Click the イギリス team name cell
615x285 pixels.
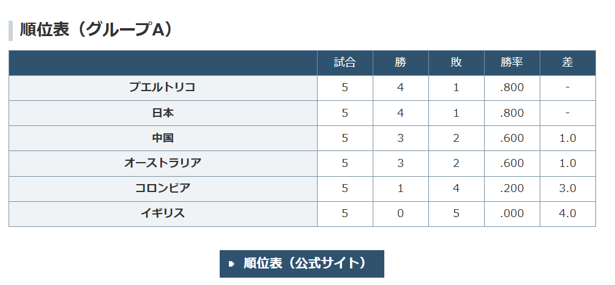click(162, 213)
